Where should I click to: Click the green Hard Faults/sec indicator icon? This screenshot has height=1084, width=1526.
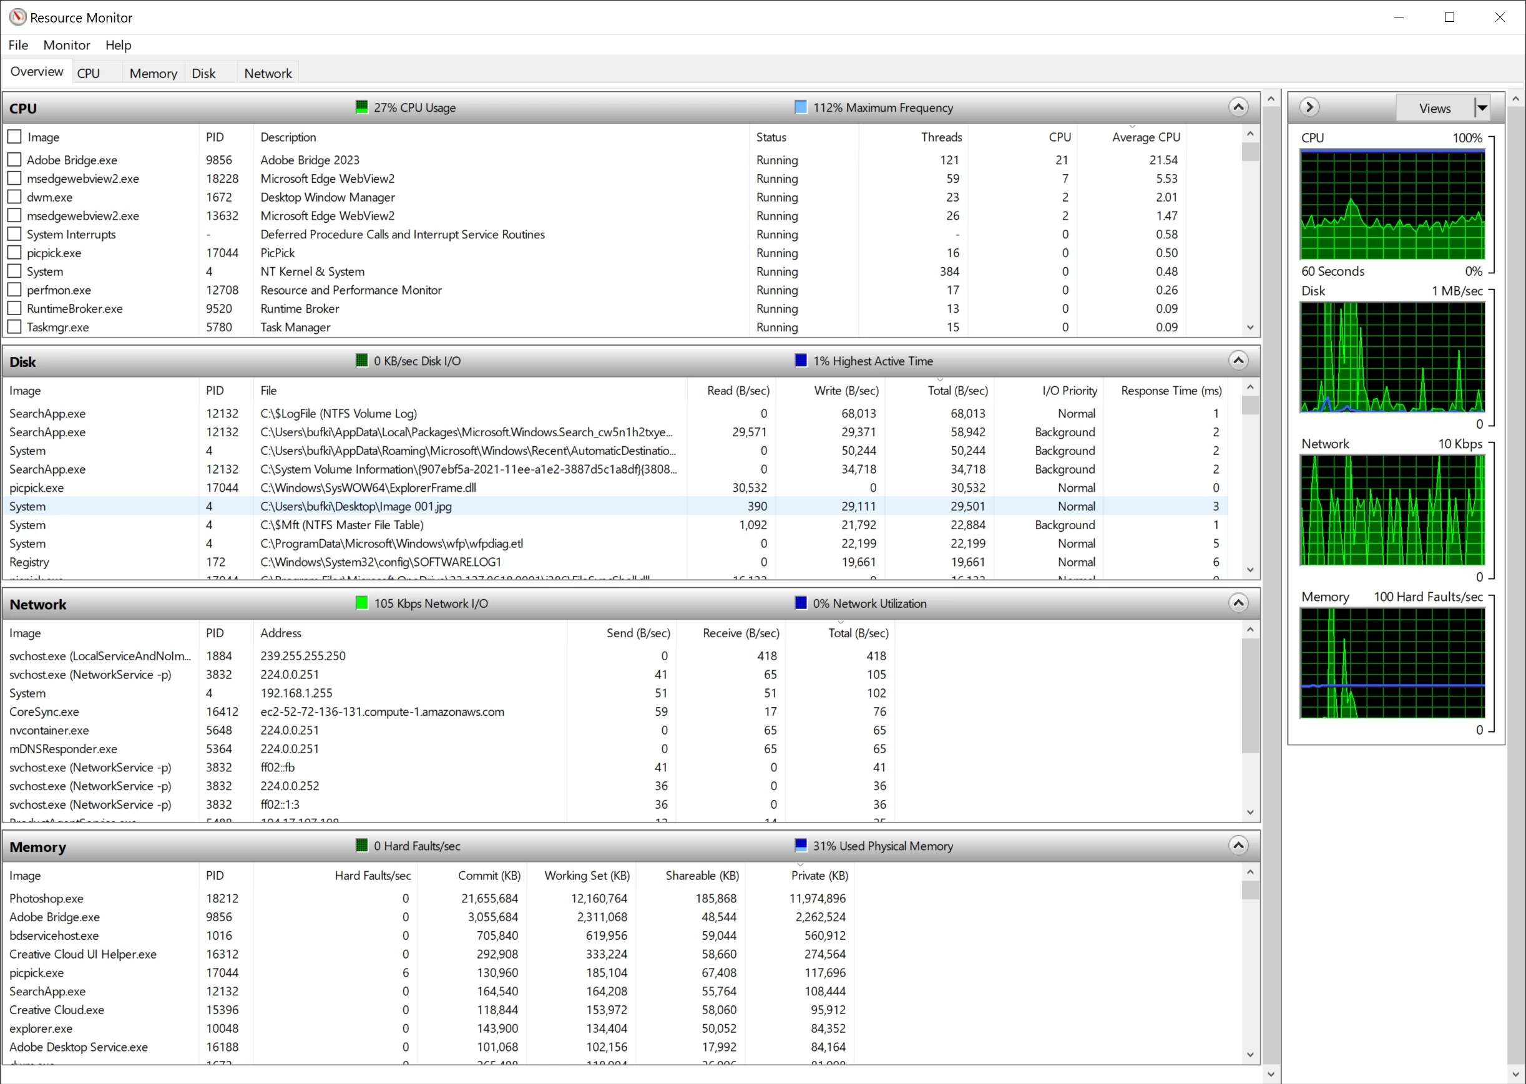click(362, 845)
